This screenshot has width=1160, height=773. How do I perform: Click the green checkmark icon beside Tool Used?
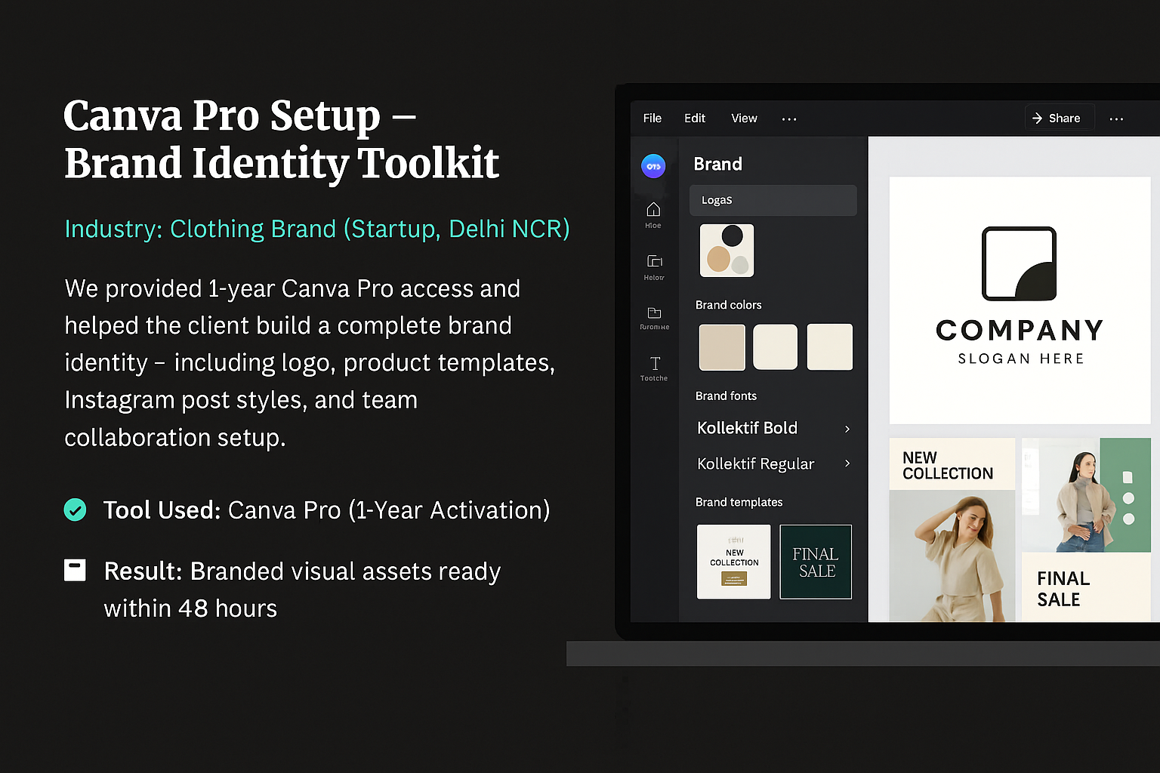(75, 510)
